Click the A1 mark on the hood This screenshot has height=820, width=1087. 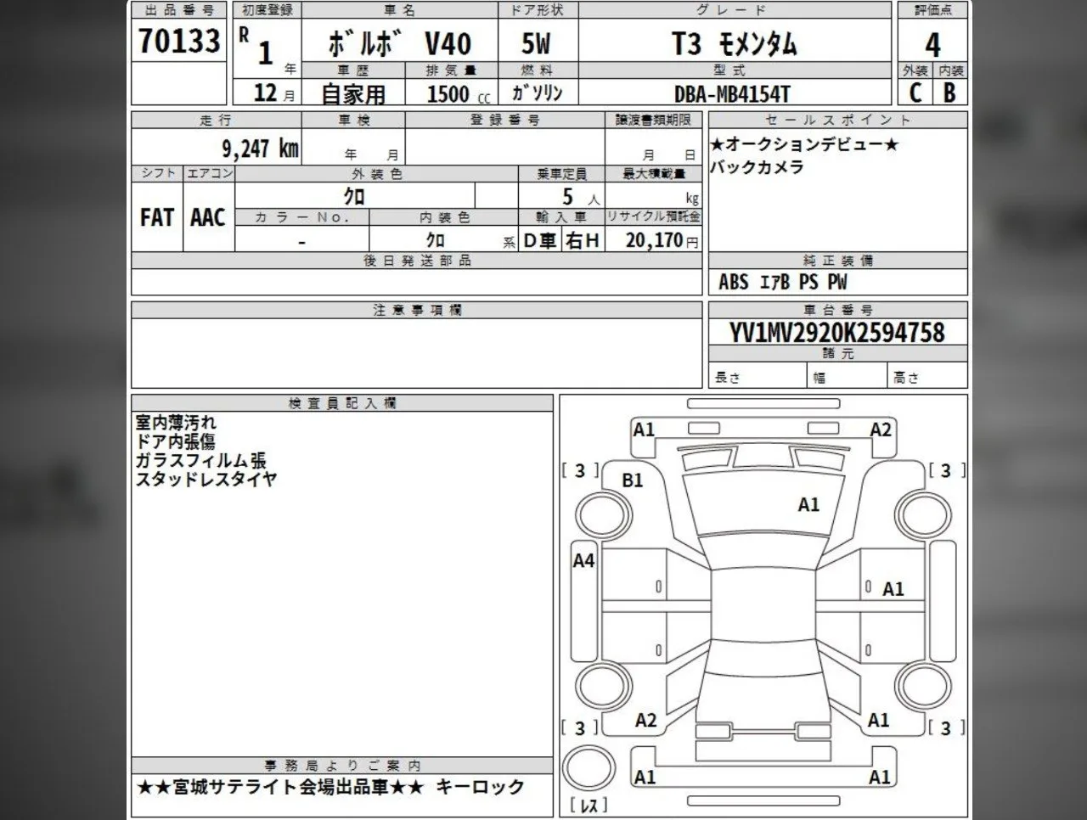(x=808, y=505)
